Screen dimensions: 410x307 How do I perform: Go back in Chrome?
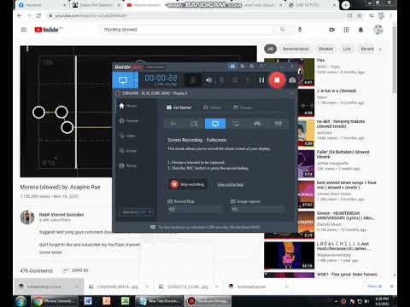(x=20, y=15)
